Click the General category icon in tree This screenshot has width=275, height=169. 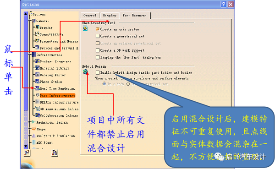33,21
